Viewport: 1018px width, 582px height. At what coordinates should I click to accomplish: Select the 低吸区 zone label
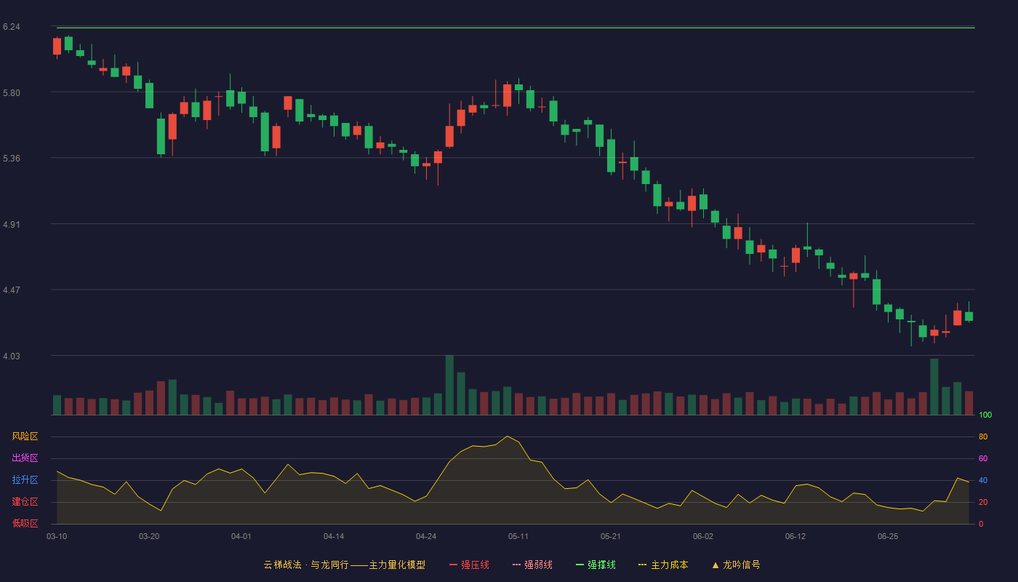pyautogui.click(x=25, y=523)
